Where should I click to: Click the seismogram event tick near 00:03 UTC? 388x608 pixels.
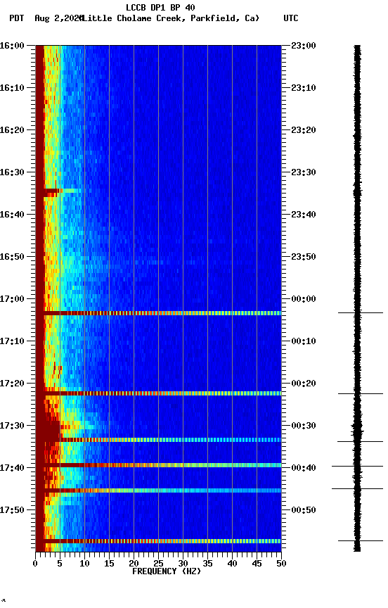(x=361, y=312)
